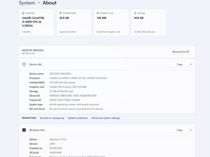
Task: Click the OS build value 26100.9168
Action: 55,153
